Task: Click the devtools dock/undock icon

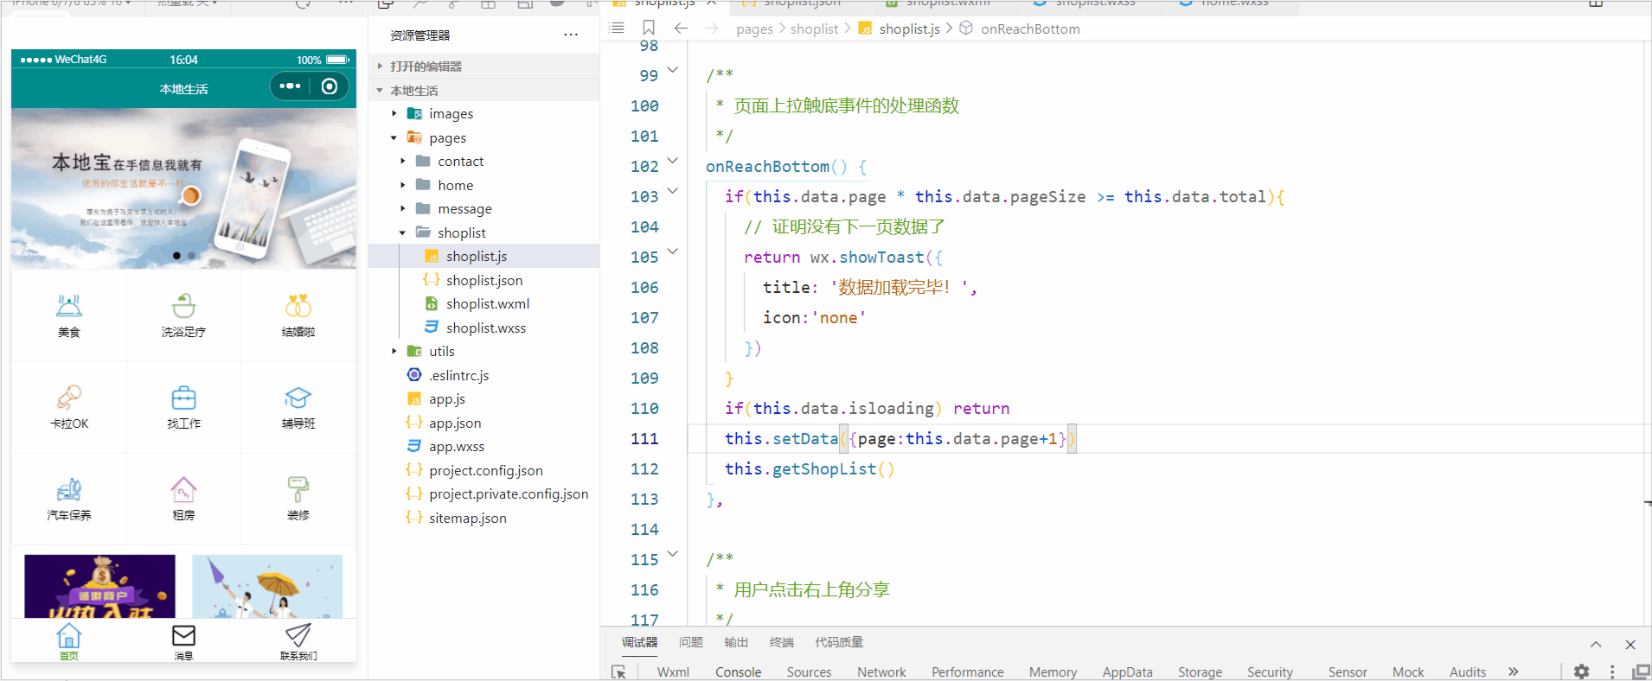Action: pos(1641,671)
